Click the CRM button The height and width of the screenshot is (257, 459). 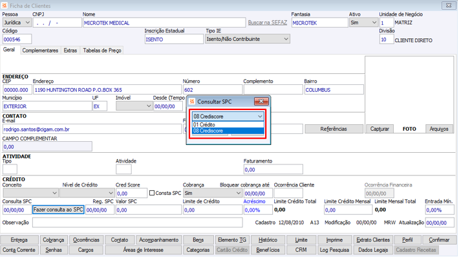coord(301,250)
